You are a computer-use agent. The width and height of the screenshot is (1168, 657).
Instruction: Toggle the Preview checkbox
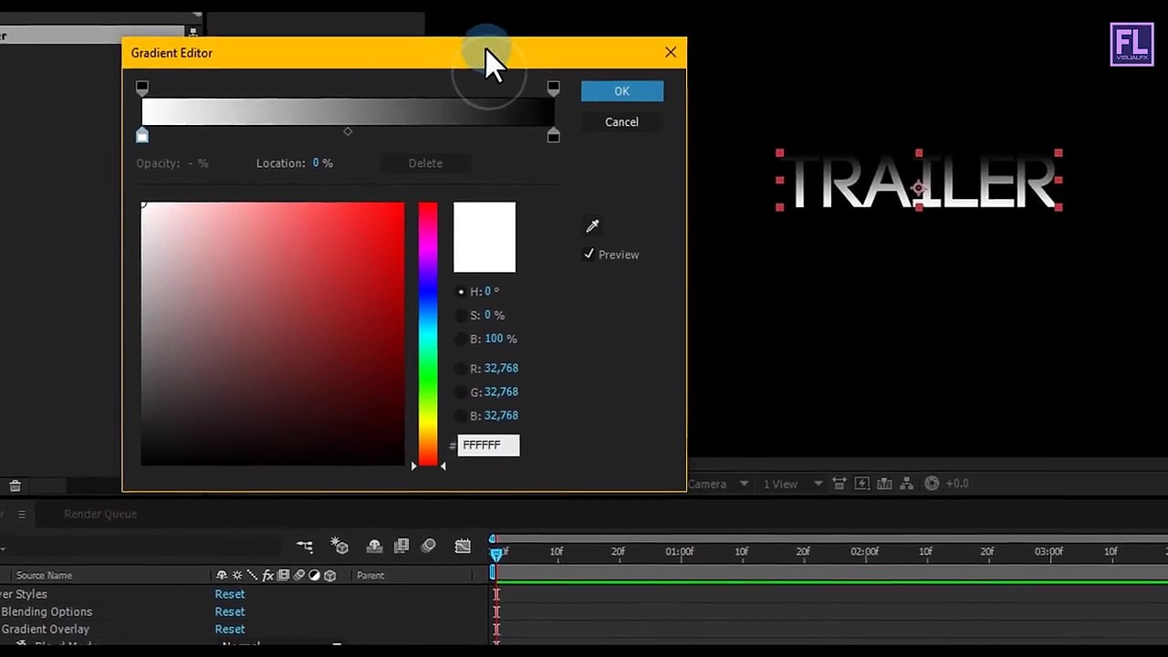[x=589, y=255]
